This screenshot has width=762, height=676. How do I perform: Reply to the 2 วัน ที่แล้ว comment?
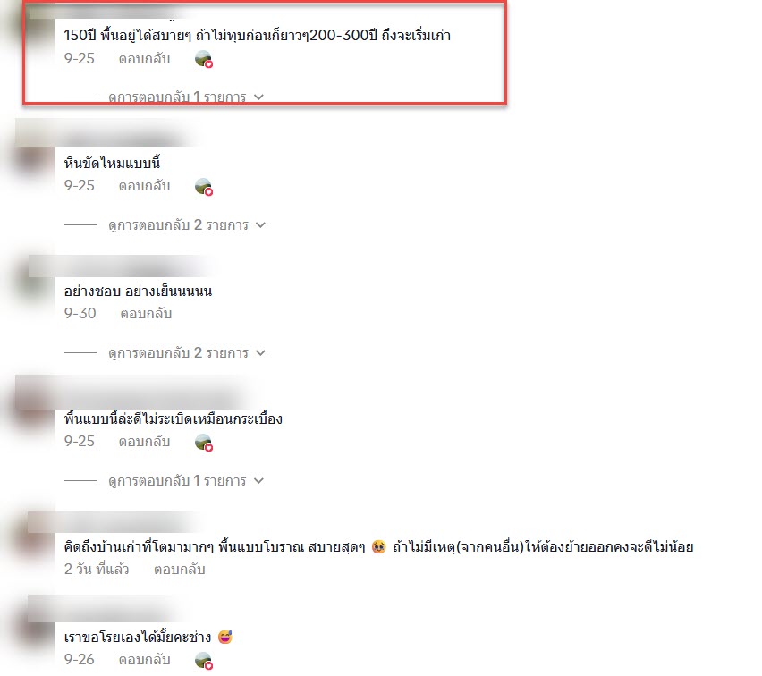pyautogui.click(x=180, y=570)
